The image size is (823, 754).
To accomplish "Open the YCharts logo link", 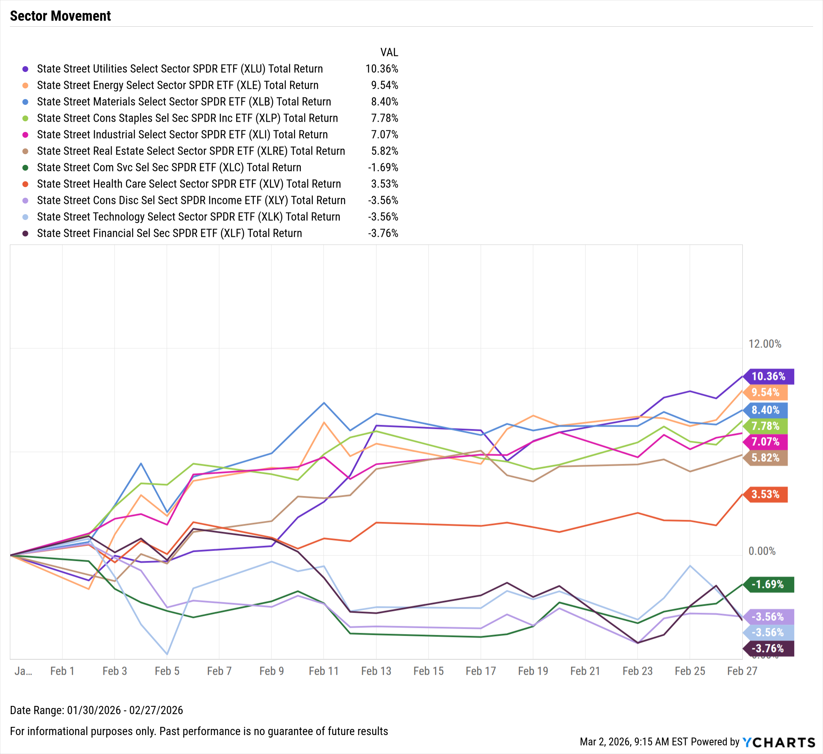I will (x=779, y=742).
